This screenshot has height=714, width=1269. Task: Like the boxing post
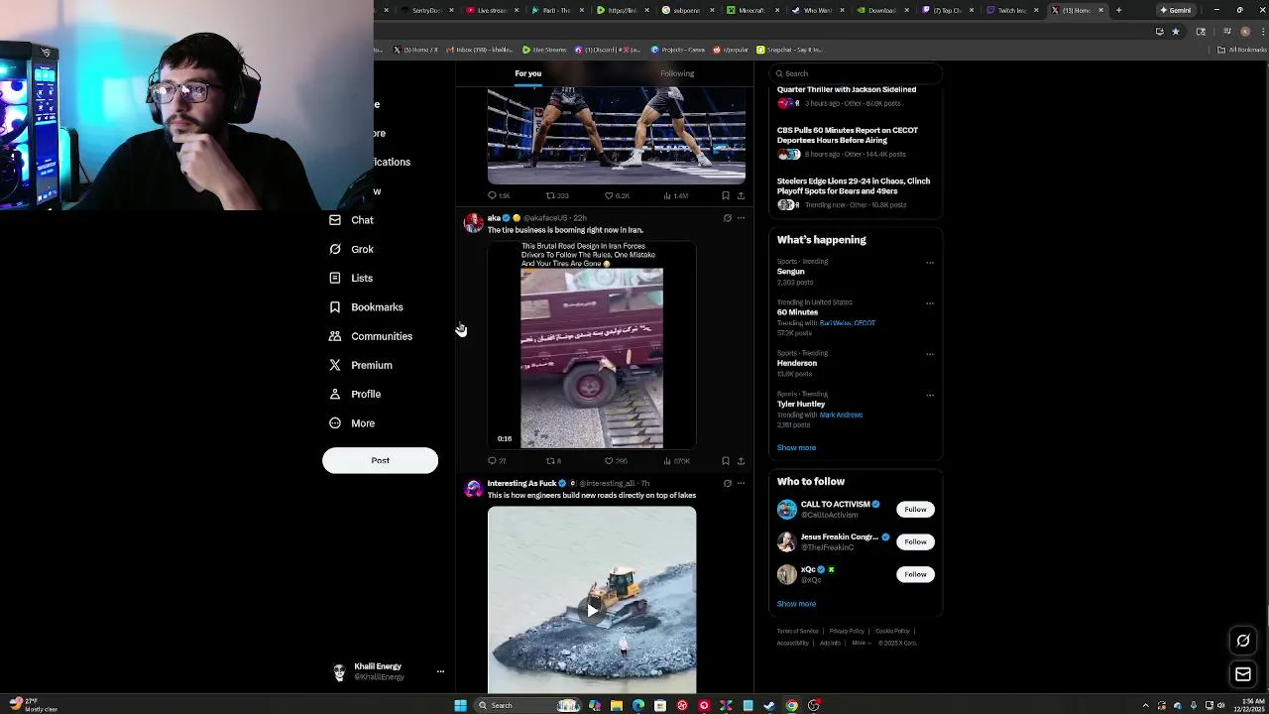coord(617,196)
